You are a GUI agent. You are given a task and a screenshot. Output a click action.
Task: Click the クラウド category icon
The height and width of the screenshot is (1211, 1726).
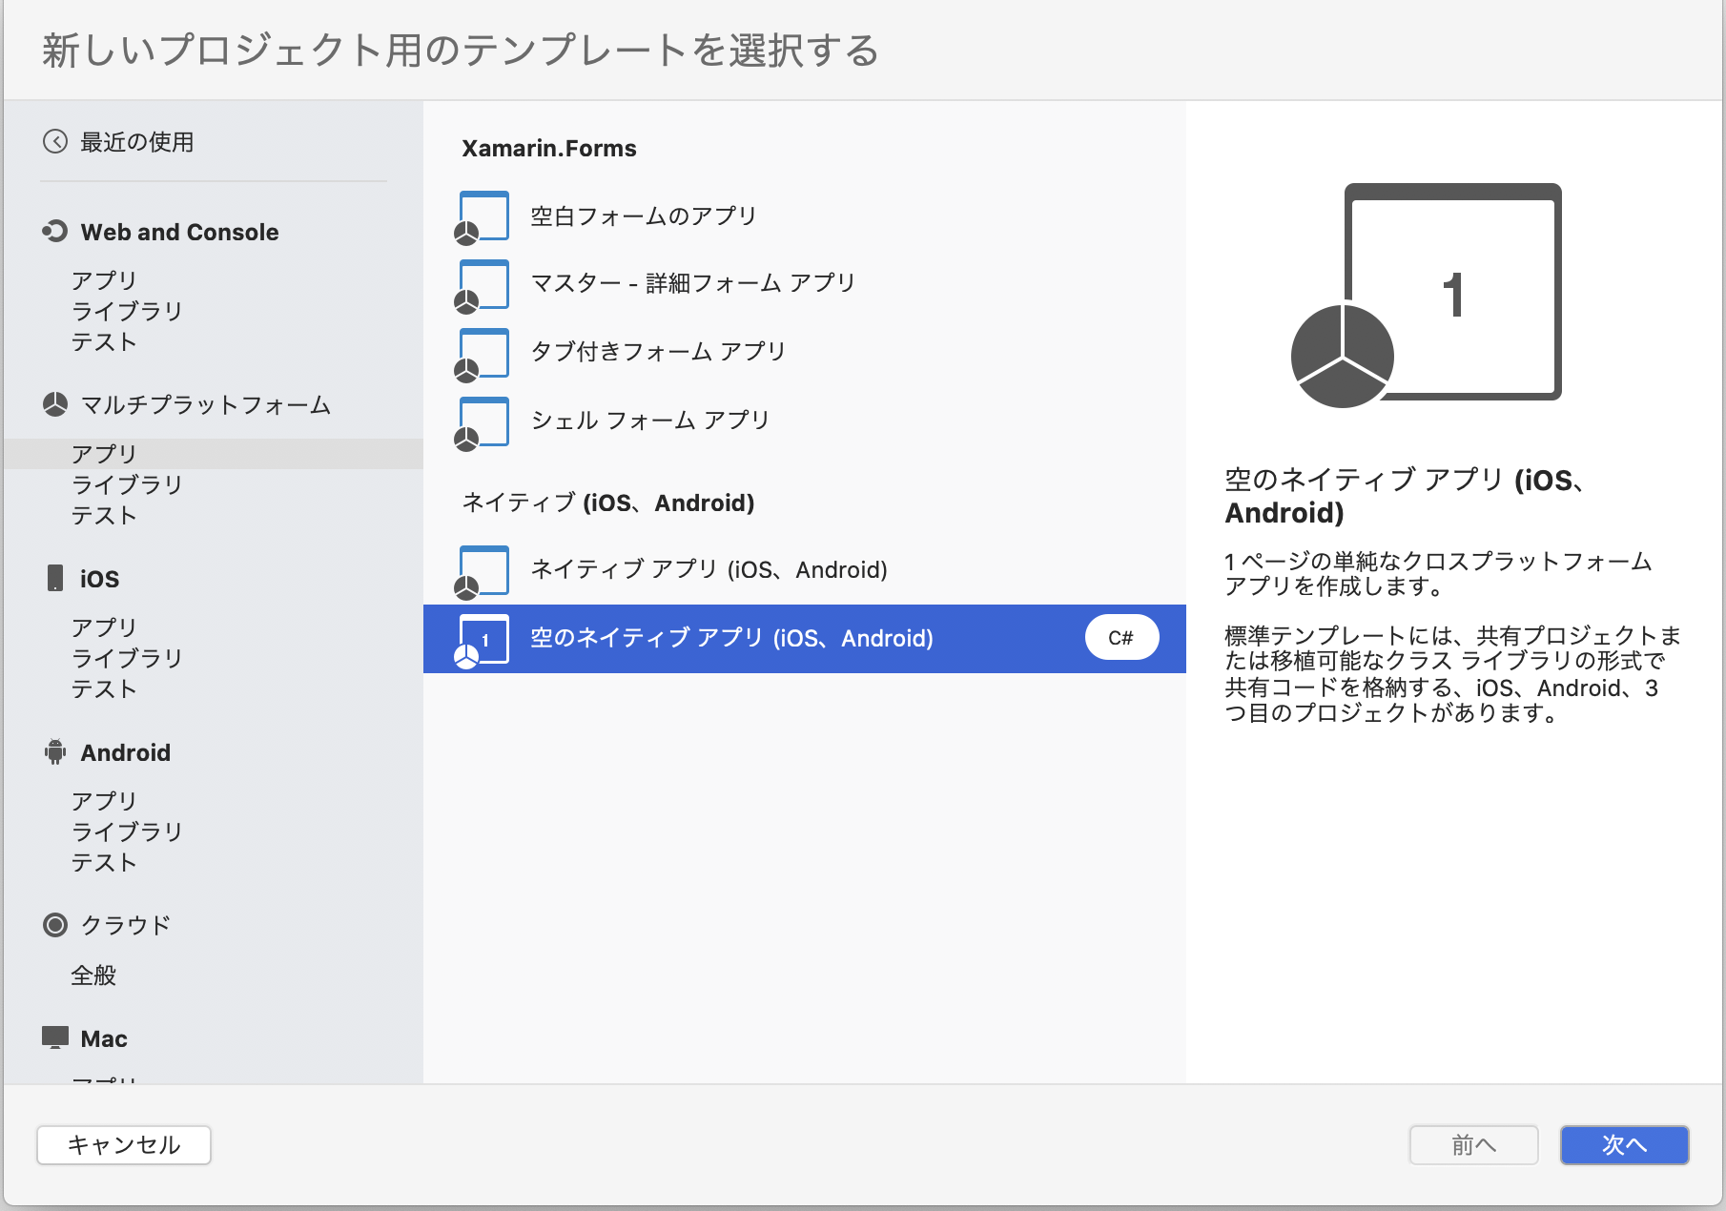pos(54,924)
